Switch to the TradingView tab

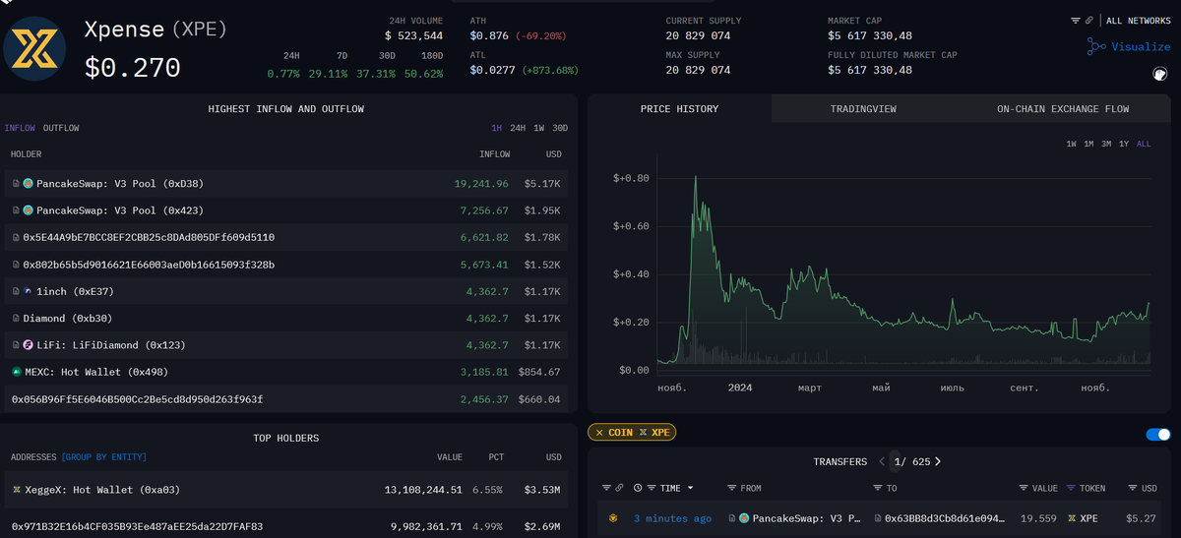point(863,109)
